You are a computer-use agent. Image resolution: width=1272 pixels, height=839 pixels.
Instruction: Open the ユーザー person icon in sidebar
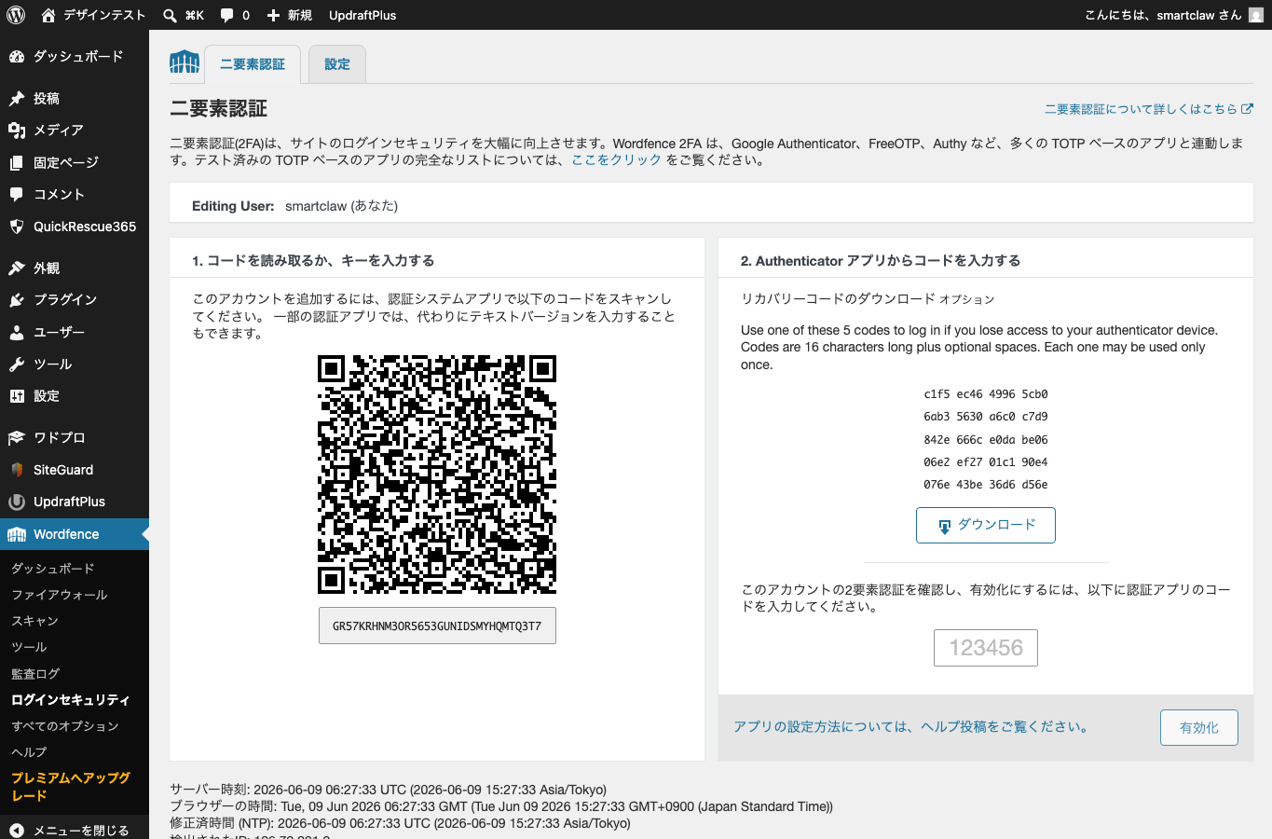(17, 333)
